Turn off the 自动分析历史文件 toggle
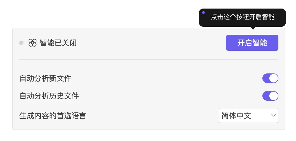Screen dimensions: 296x141 [x=270, y=96]
